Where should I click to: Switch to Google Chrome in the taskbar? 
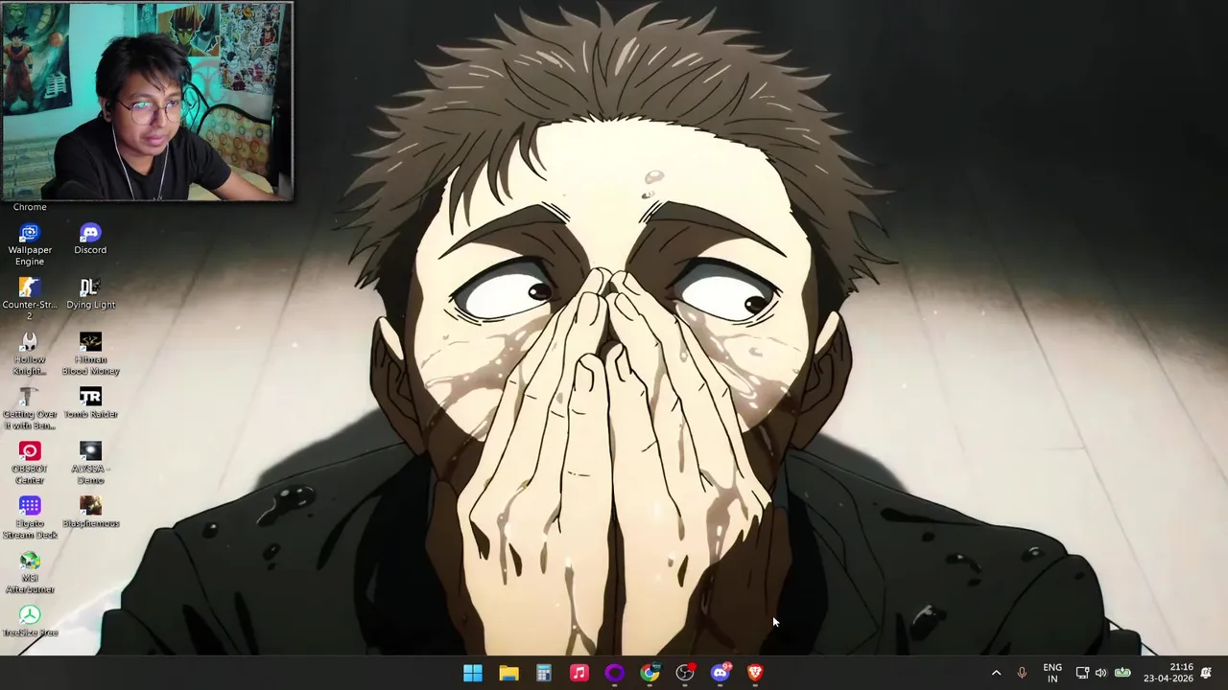point(650,673)
